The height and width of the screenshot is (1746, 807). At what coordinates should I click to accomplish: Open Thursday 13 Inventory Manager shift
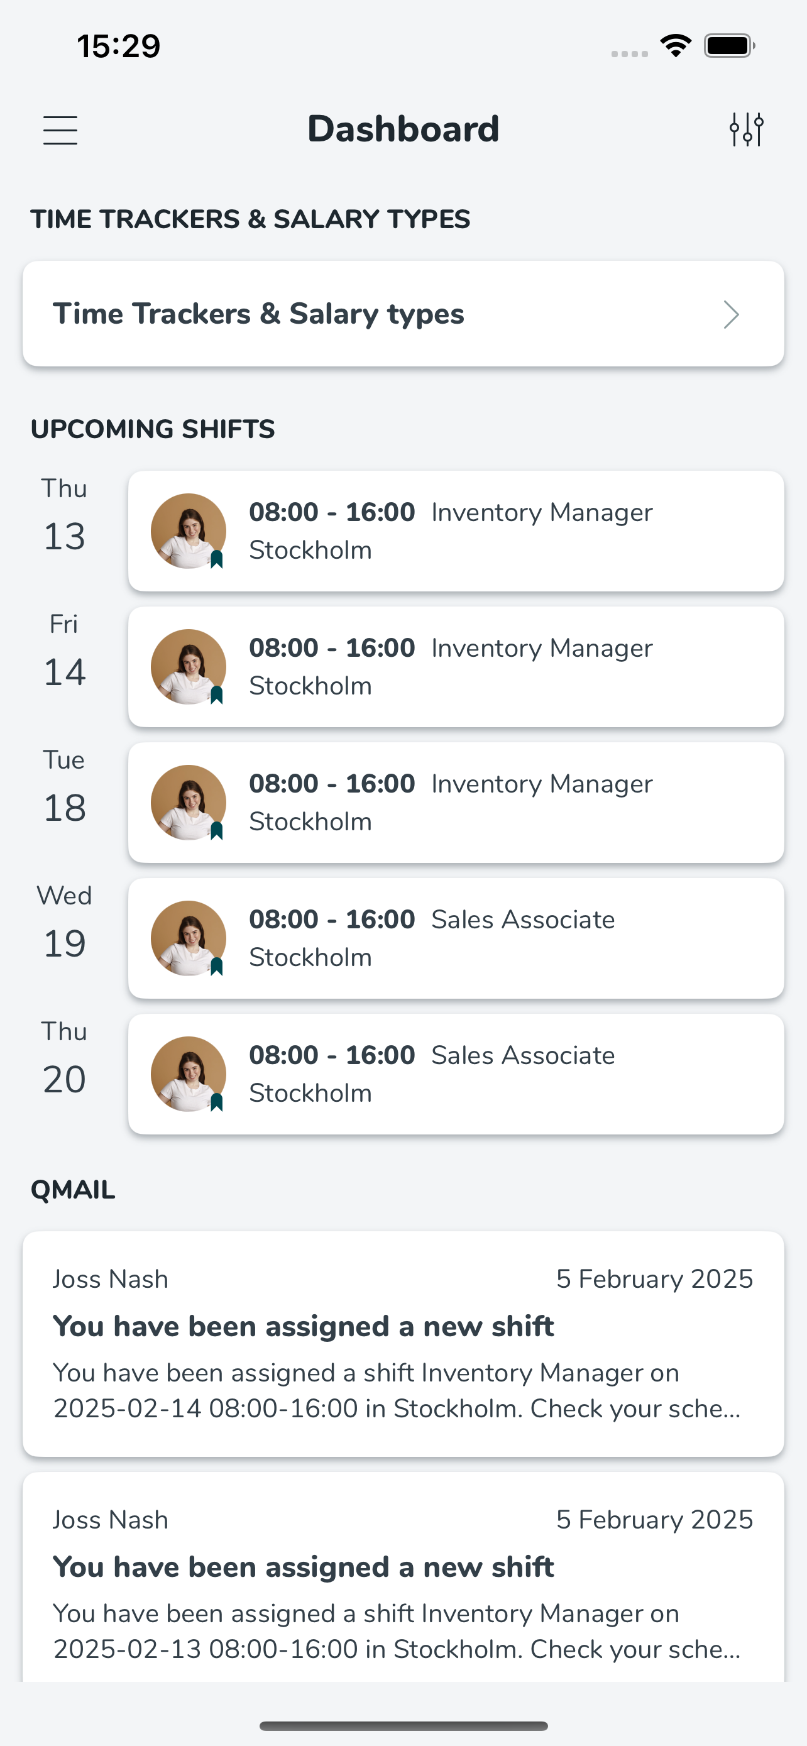pos(456,530)
